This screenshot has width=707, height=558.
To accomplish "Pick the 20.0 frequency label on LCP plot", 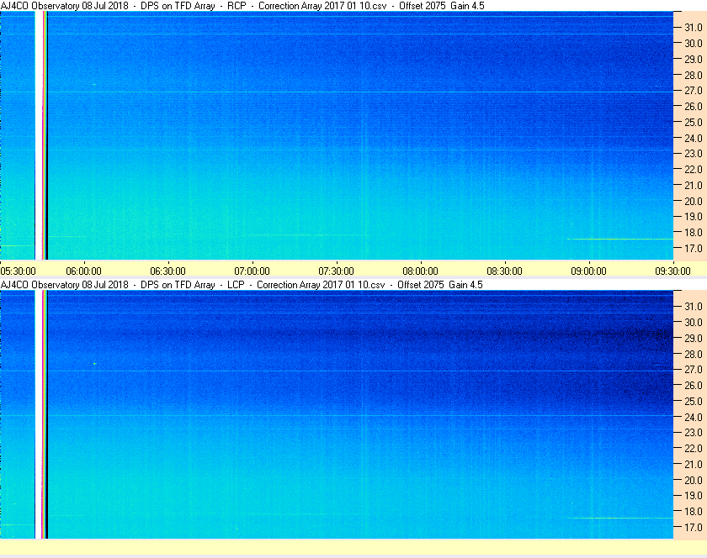I will [694, 480].
